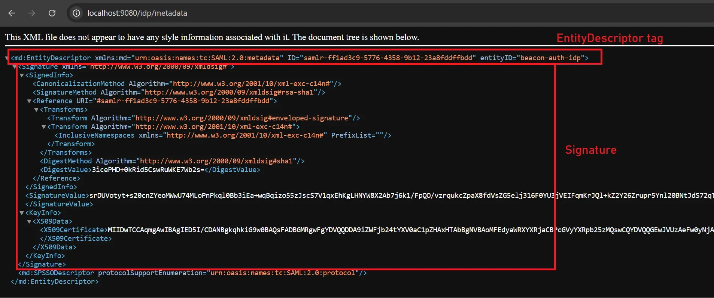Click the CanonicalizationMethod element line

click(187, 84)
